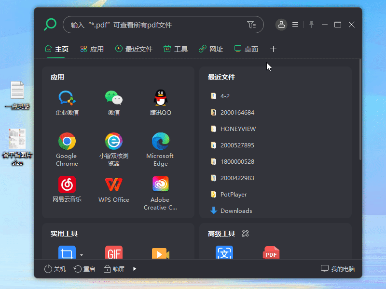Toggle the pin-window button
Screen dimensions: 386x289
(x=311, y=24)
